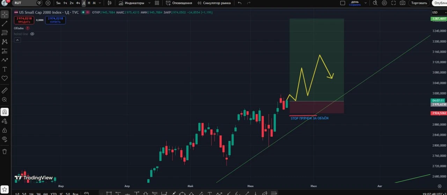Expand the favorite indicators dropdown arrow
447x195 pixels.
(149, 3)
